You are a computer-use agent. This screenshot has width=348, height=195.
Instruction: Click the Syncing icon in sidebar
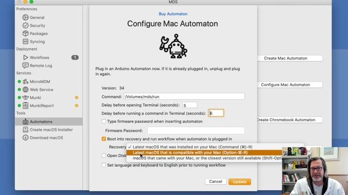pos(26,41)
